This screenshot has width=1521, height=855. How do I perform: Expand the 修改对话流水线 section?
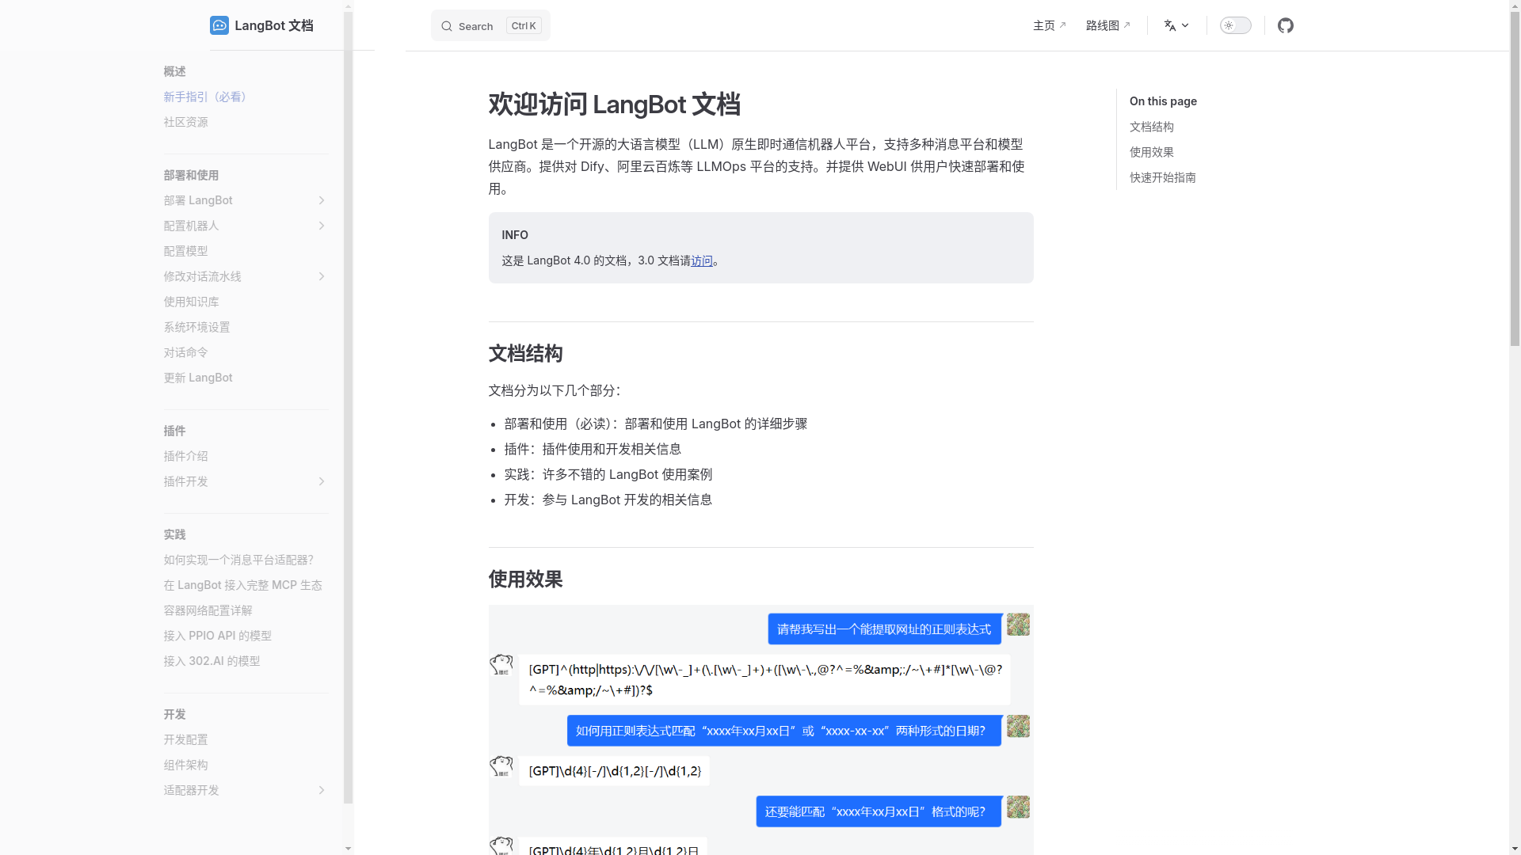coord(322,276)
